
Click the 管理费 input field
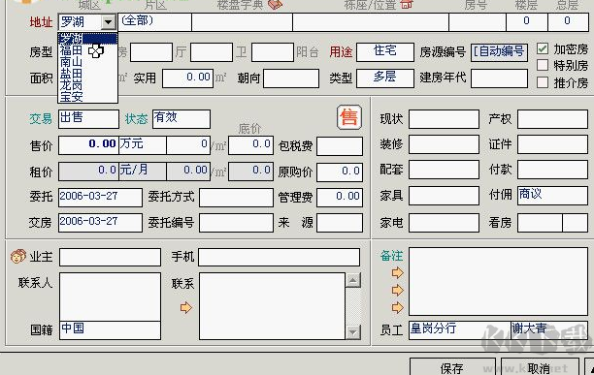pyautogui.click(x=340, y=198)
